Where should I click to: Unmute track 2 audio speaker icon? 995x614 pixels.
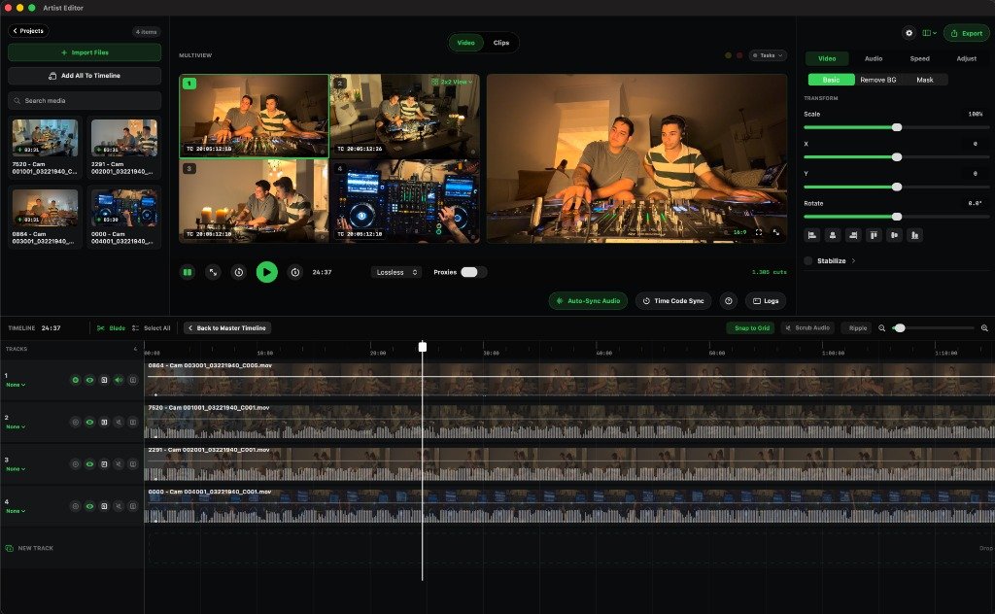119,422
